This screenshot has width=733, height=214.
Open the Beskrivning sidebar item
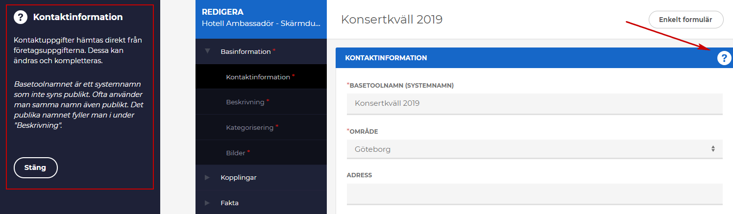click(x=245, y=102)
